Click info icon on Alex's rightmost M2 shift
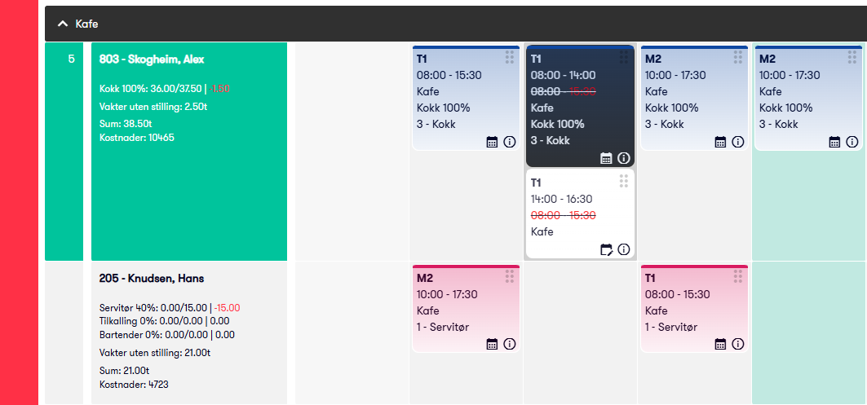 pos(852,142)
